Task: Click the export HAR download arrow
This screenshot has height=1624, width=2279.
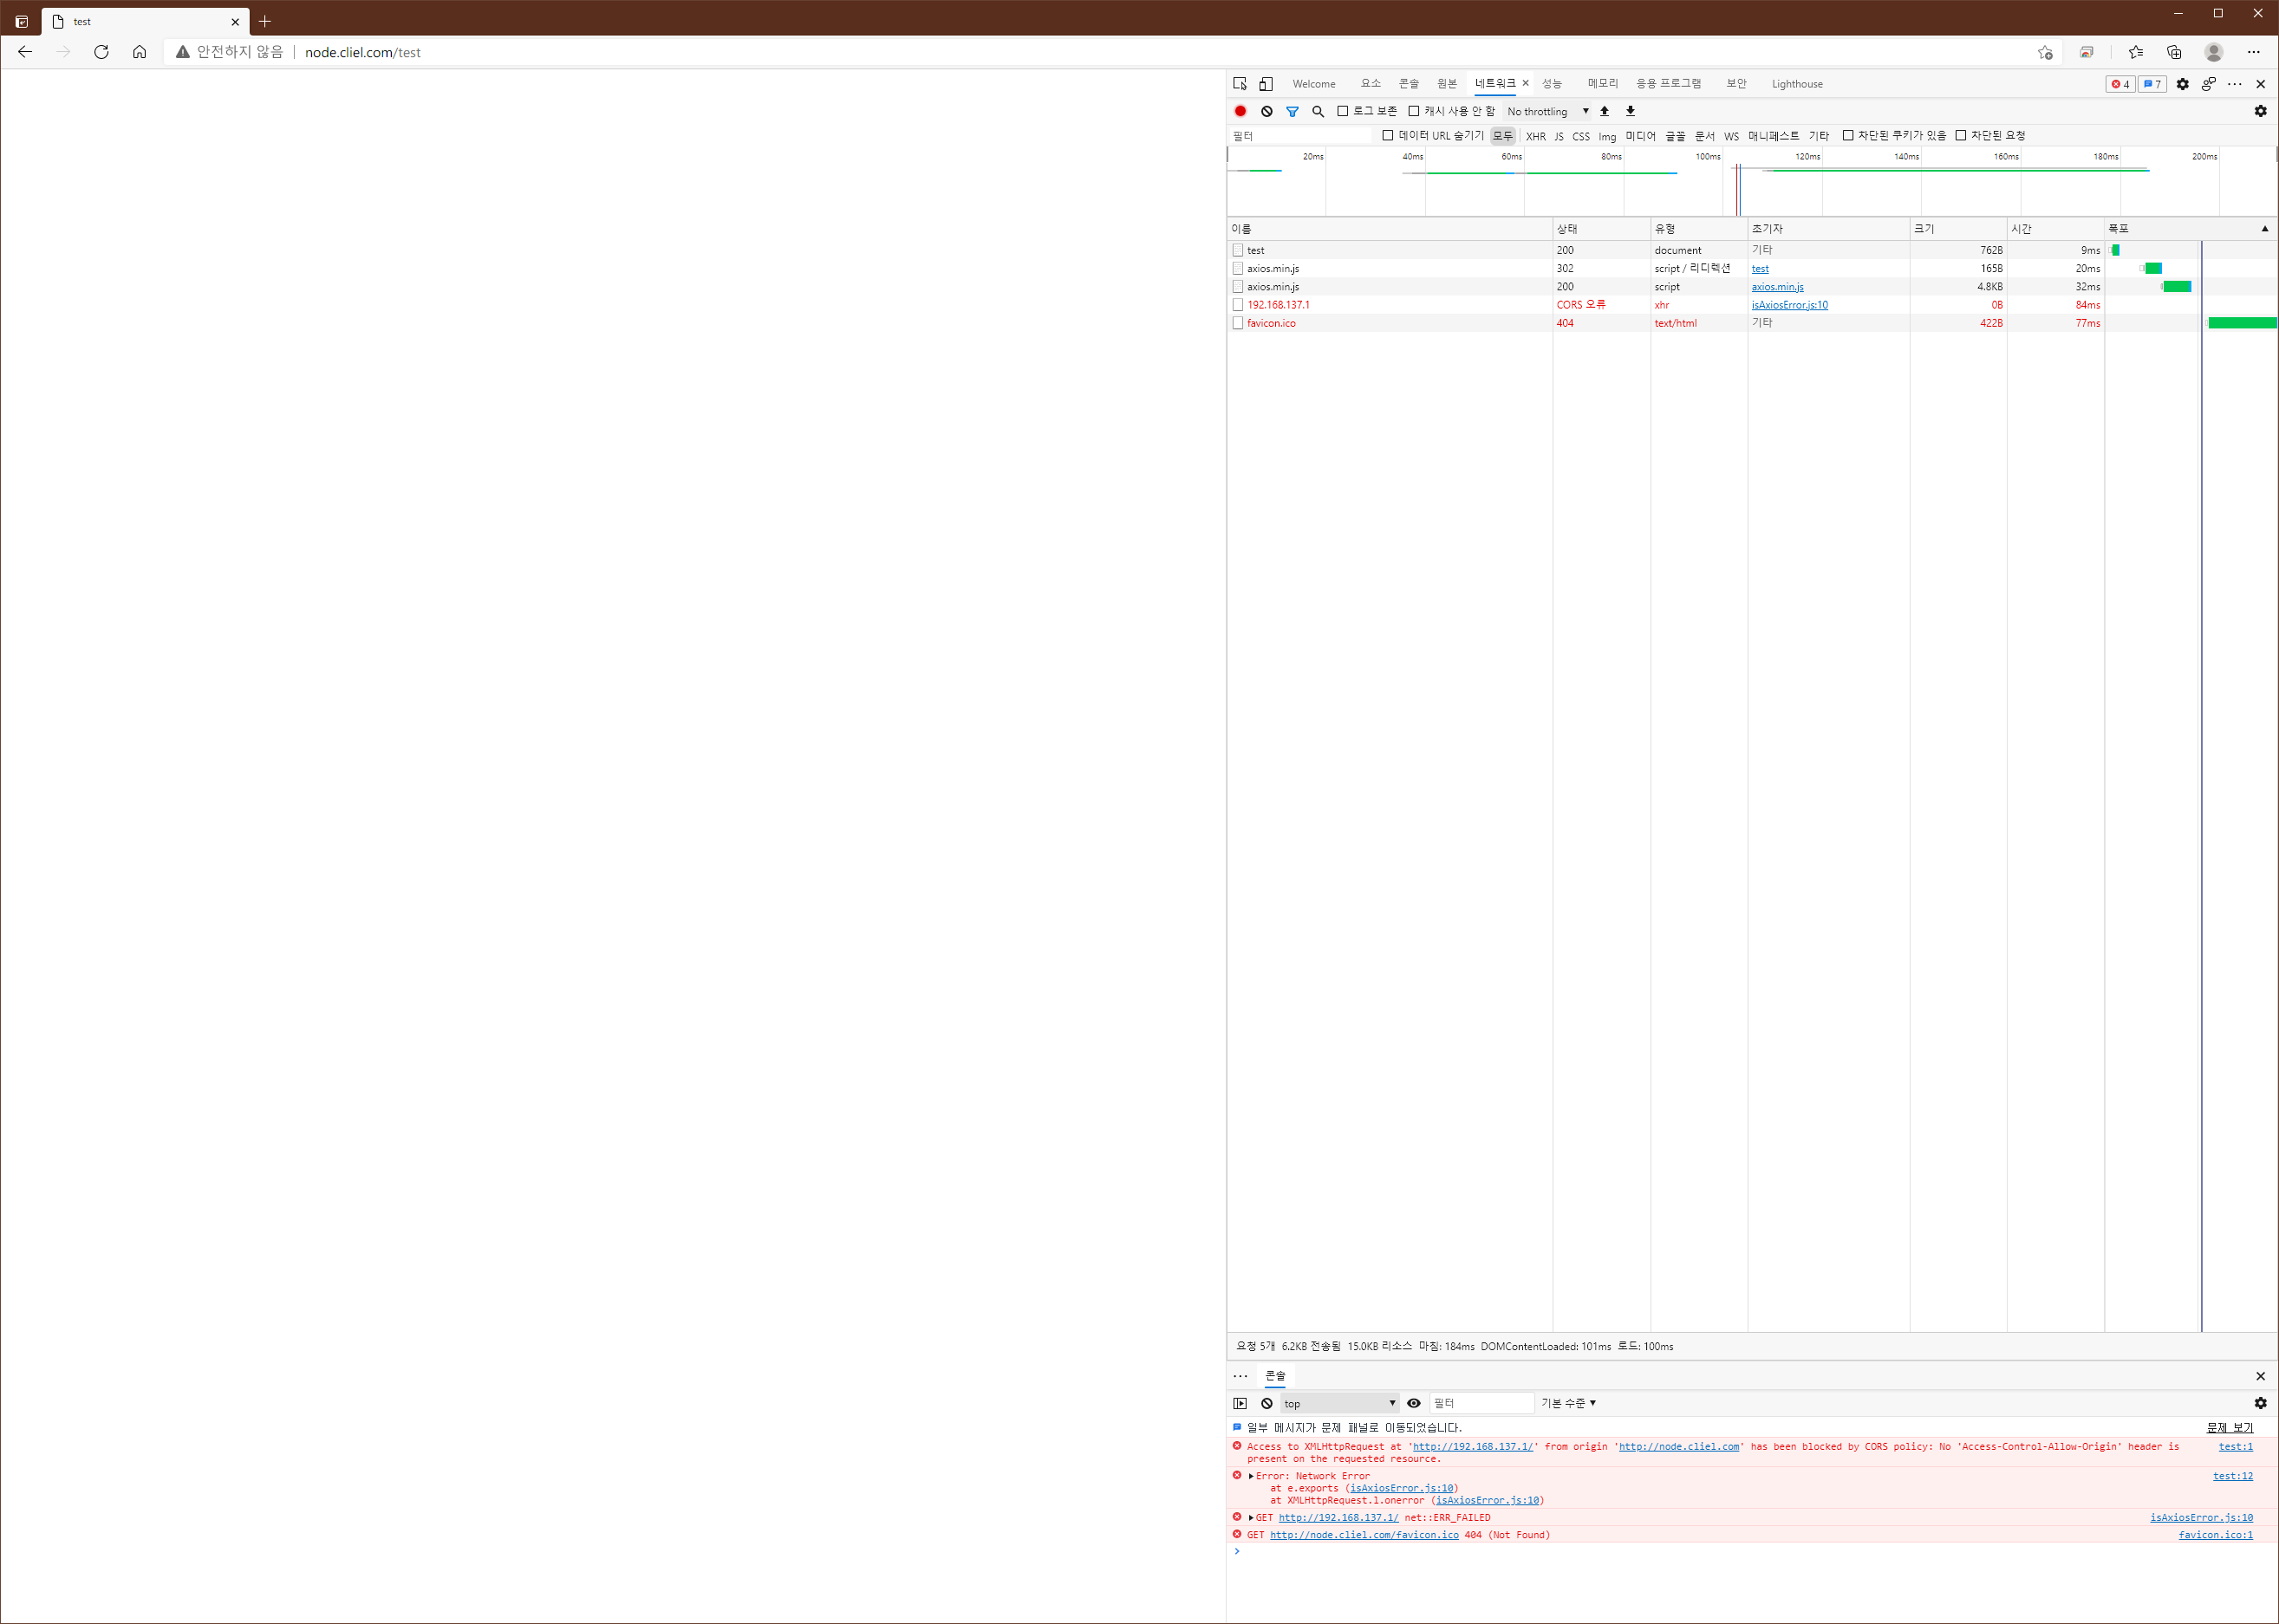Action: pyautogui.click(x=1631, y=111)
